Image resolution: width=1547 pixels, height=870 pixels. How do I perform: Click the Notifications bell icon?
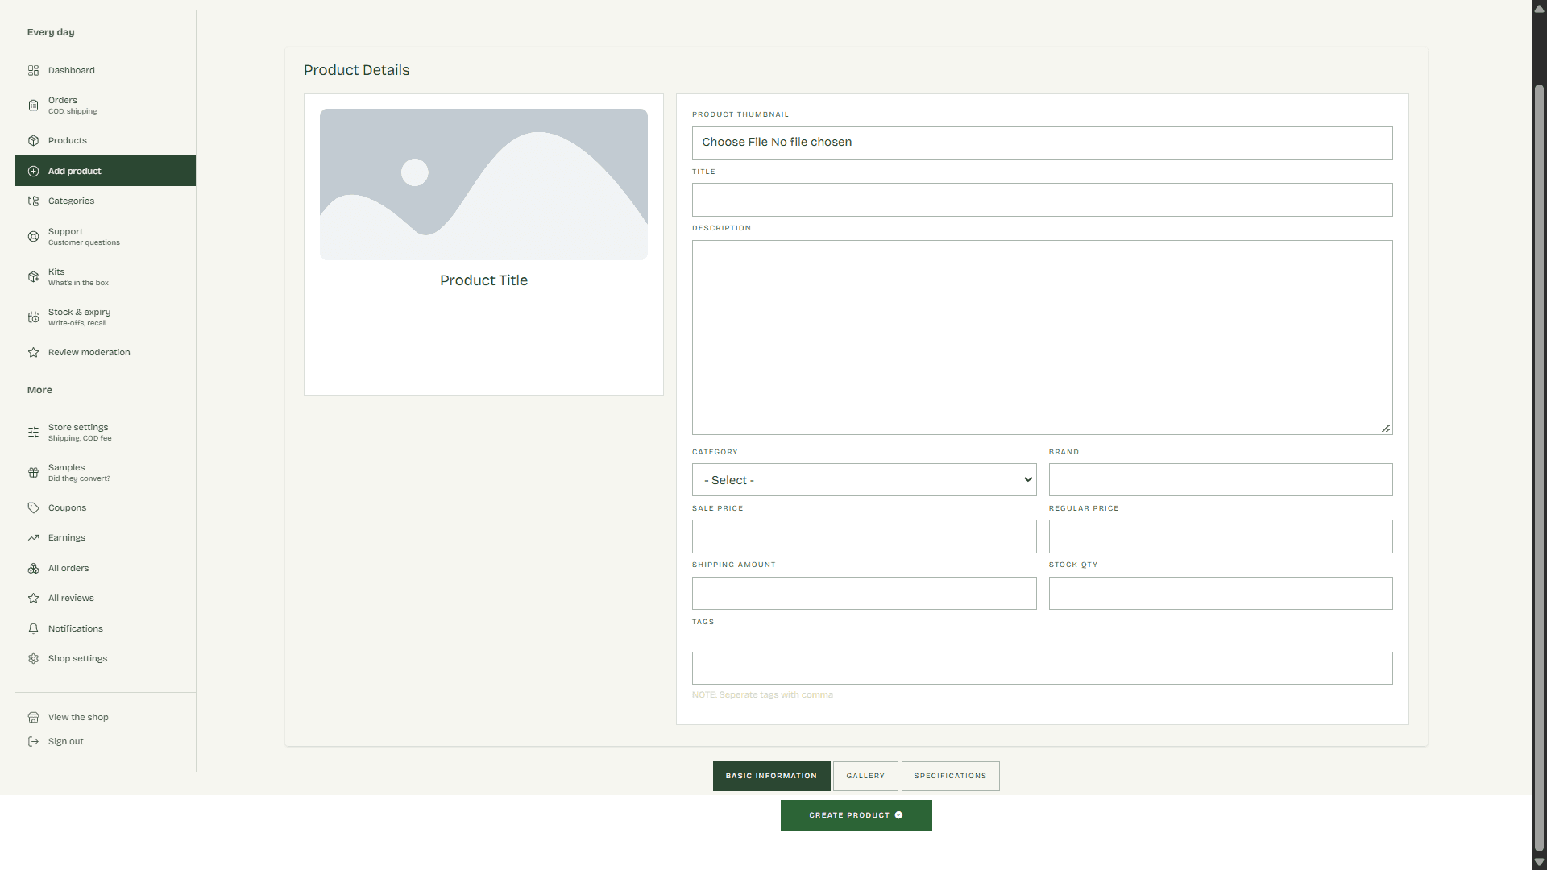point(33,629)
